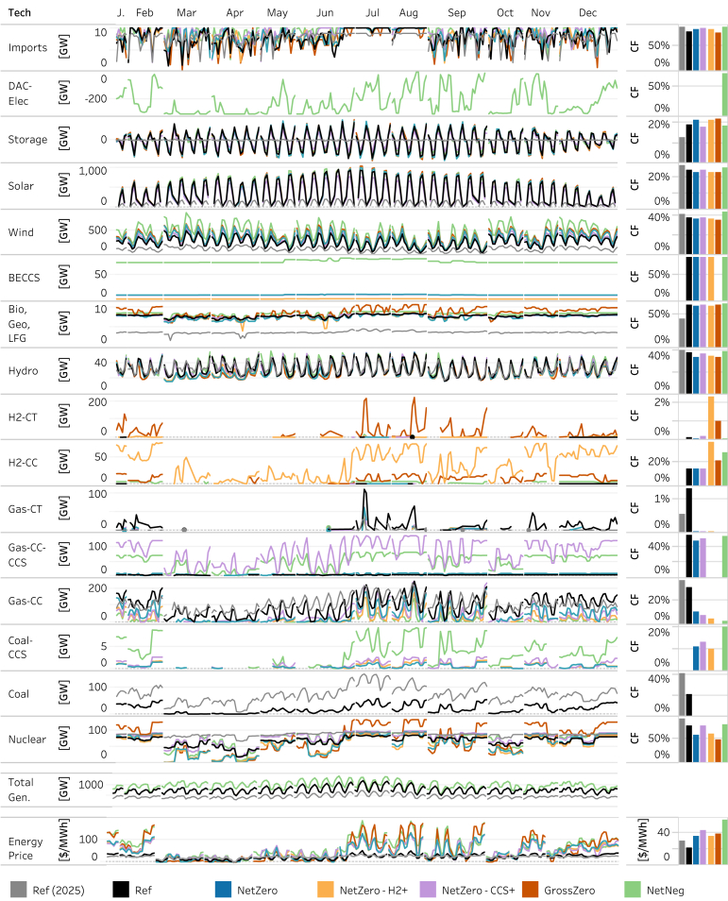Viewport: 728px width, 901px height.
Task: Select the GrossZero legend label
Action: [569, 890]
